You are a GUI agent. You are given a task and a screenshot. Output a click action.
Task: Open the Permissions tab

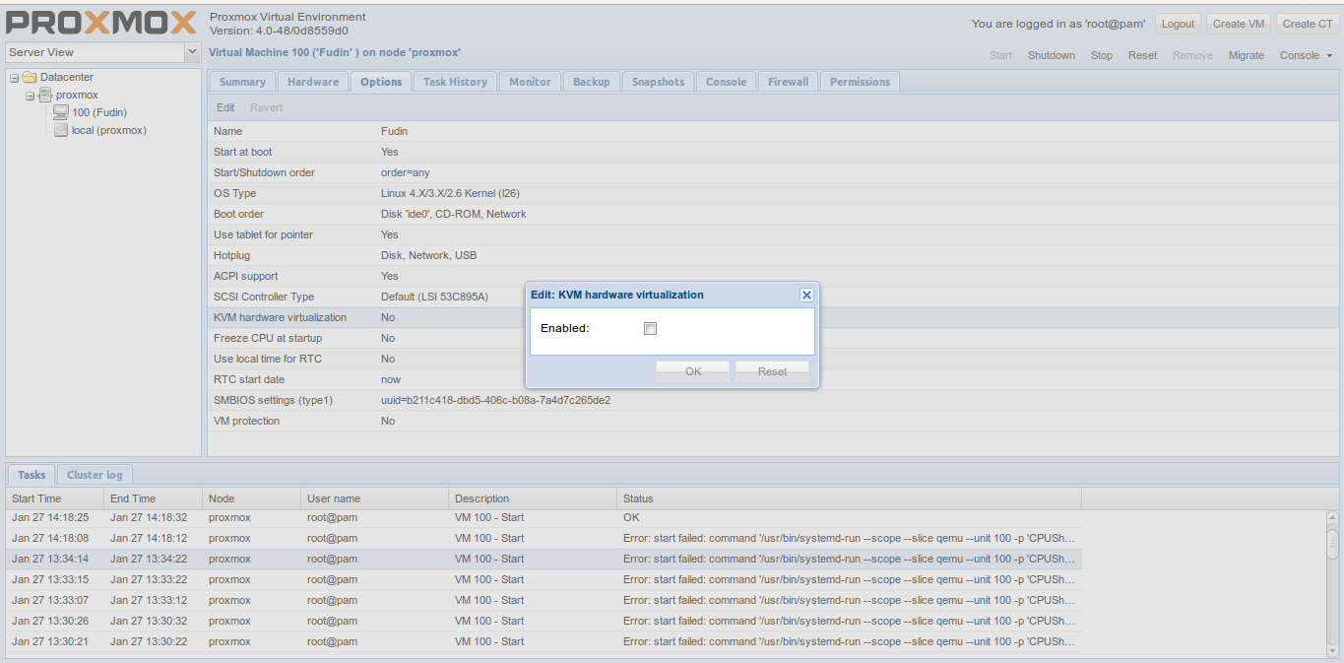[x=860, y=82]
